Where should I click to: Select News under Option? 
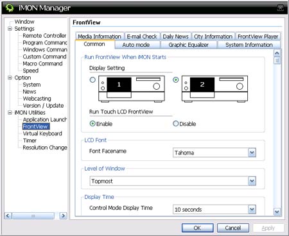(30, 92)
